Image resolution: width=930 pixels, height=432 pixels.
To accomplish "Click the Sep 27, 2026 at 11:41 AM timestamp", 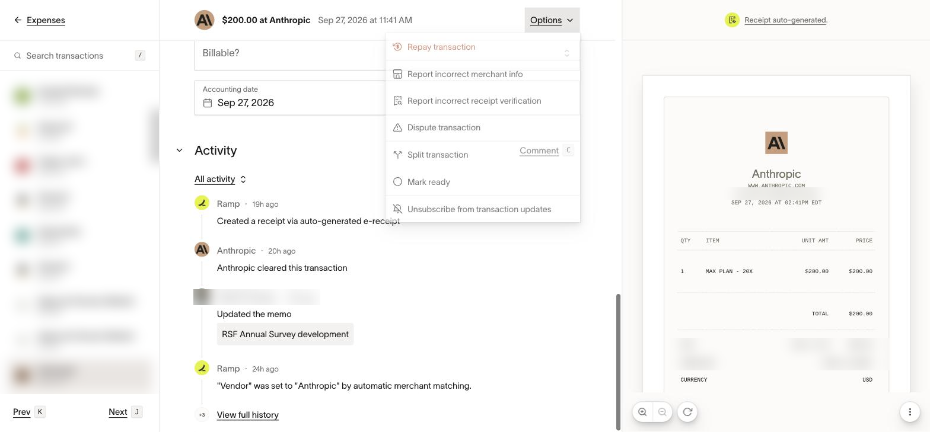I will coord(365,20).
